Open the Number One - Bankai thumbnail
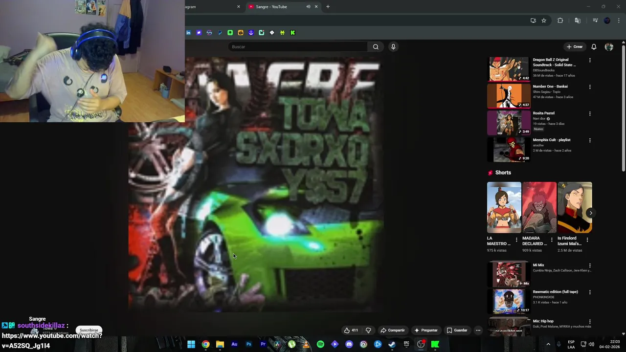 point(509,96)
